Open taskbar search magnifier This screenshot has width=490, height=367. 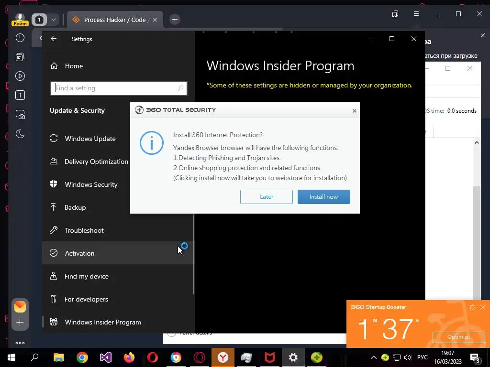pyautogui.click(x=34, y=357)
